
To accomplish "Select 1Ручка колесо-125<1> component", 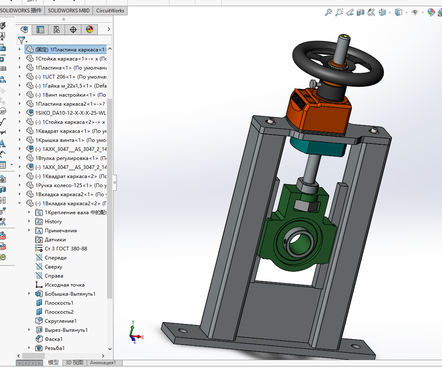I will pyautogui.click(x=66, y=185).
